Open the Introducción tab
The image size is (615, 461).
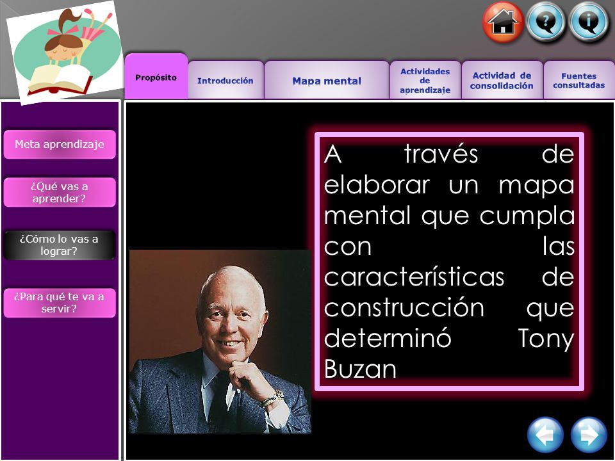(x=225, y=80)
